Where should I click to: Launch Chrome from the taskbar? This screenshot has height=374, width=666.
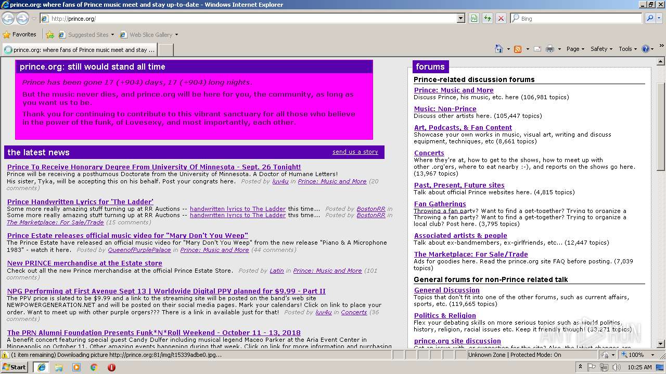click(94, 367)
